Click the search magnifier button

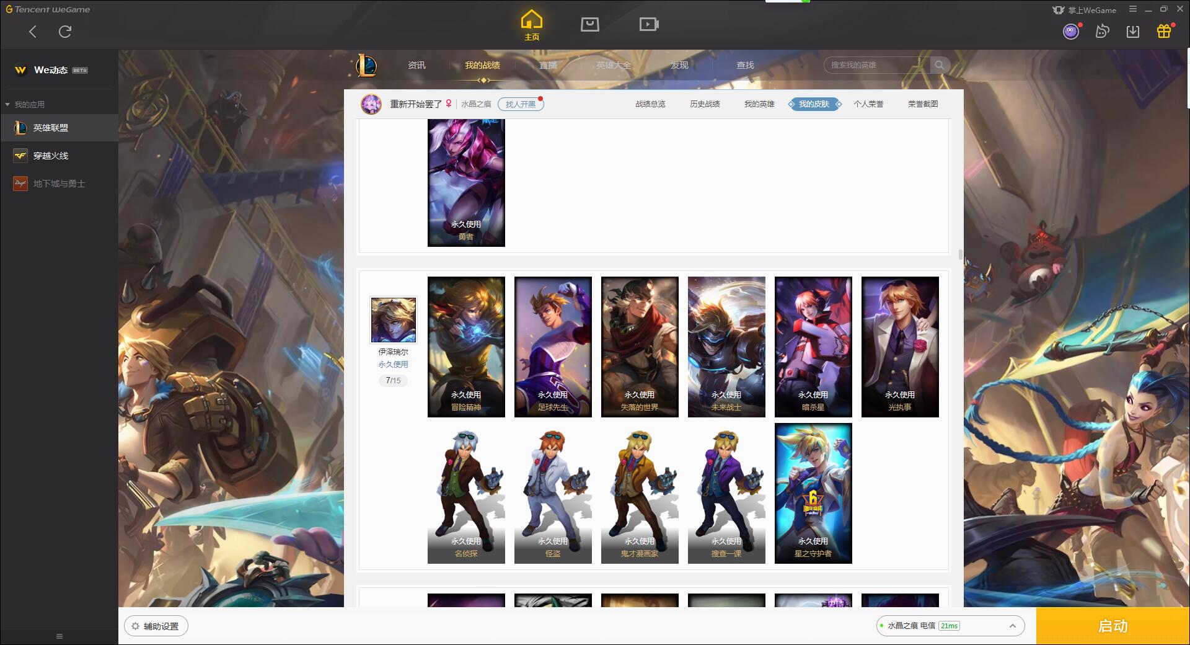coord(940,65)
